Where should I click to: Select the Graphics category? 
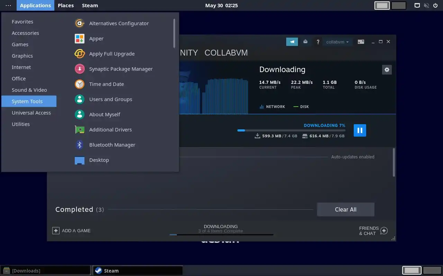(29, 56)
